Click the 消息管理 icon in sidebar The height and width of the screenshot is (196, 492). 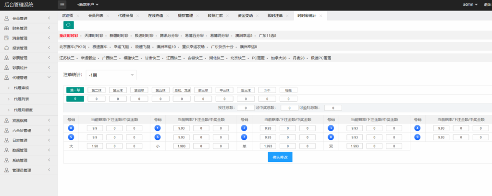tap(7, 38)
